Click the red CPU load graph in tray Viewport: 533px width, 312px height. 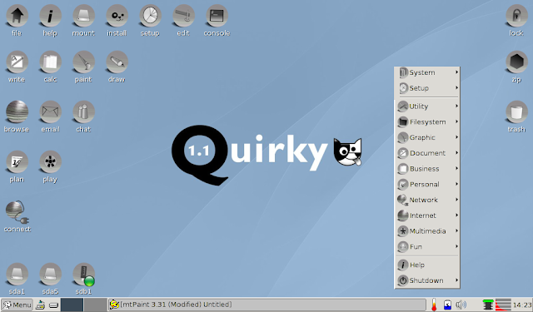point(503,305)
